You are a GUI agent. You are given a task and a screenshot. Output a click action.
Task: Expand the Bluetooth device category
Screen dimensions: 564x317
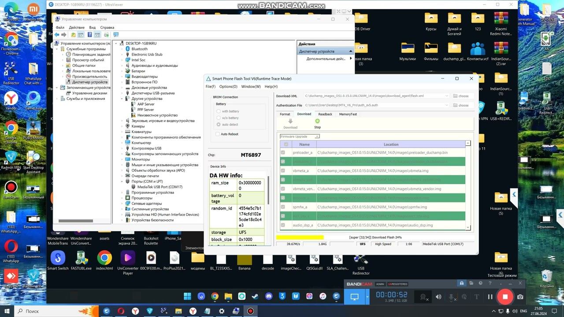click(122, 49)
